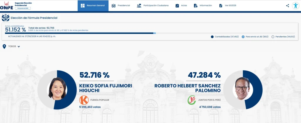Click the Elección de Fórmula Presidencial heading

pyautogui.click(x=34, y=18)
